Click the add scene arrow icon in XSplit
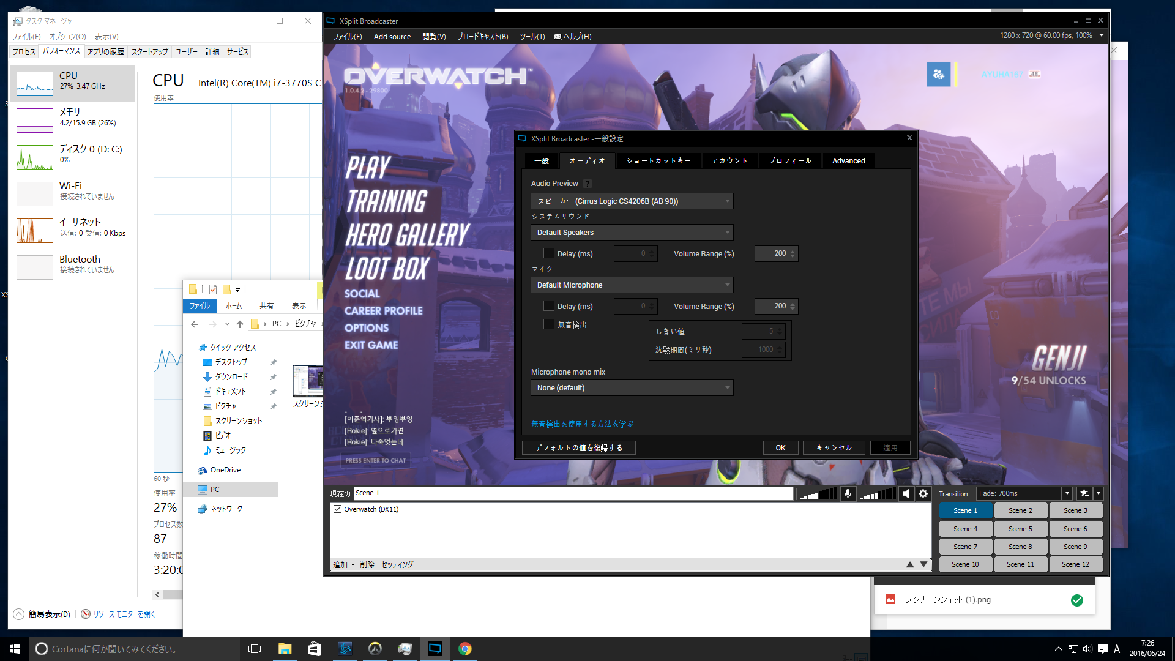The image size is (1175, 661). [x=1100, y=492]
